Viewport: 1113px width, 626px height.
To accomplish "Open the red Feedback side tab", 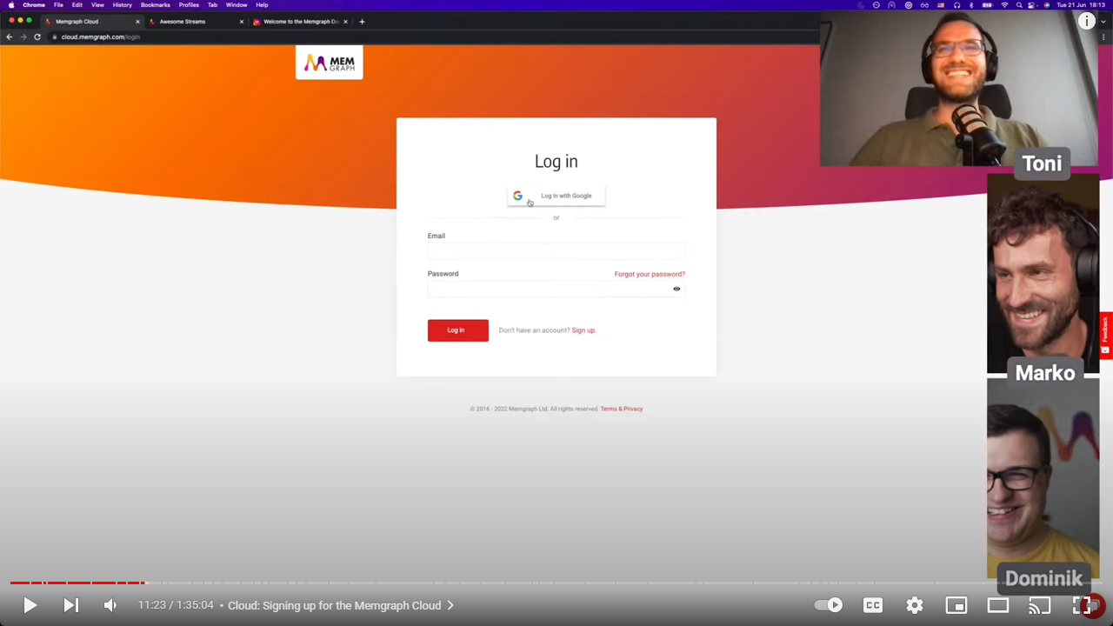I will click(1106, 335).
